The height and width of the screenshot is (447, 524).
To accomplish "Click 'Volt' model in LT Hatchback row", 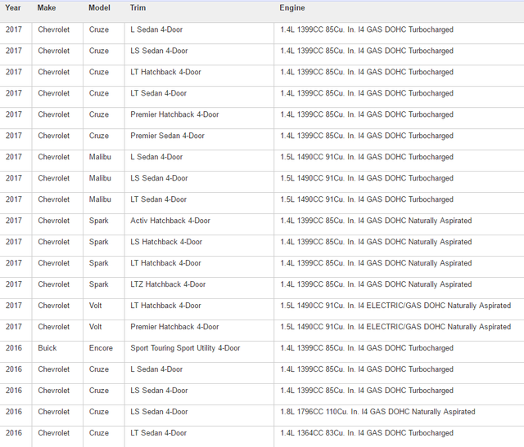I will click(x=95, y=306).
